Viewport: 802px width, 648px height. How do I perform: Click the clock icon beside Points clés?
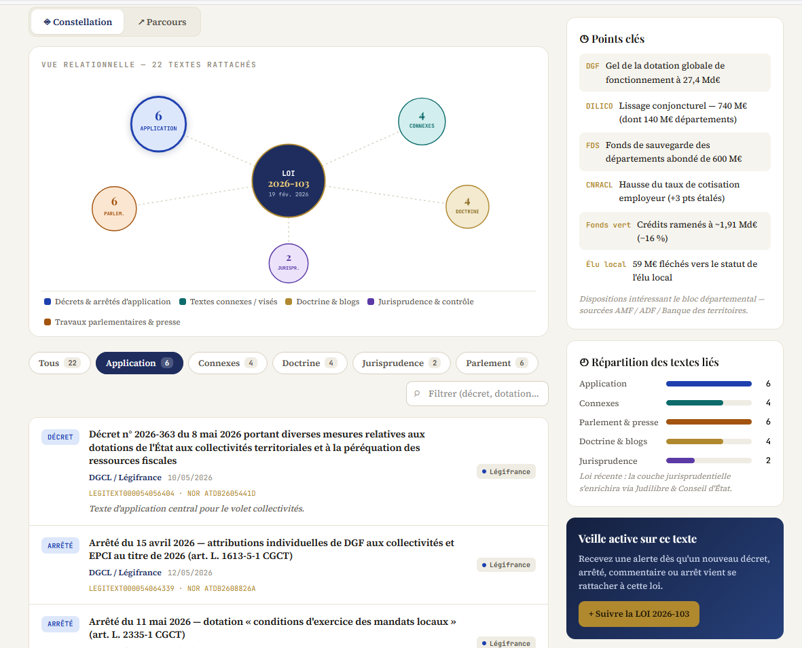(x=583, y=39)
